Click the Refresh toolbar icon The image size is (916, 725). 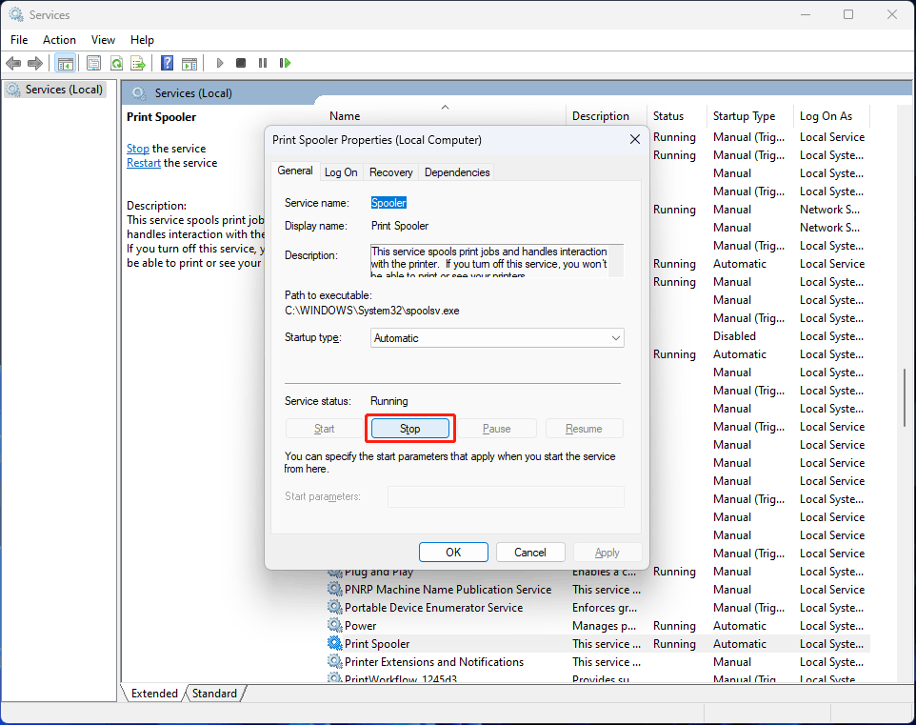(x=116, y=63)
